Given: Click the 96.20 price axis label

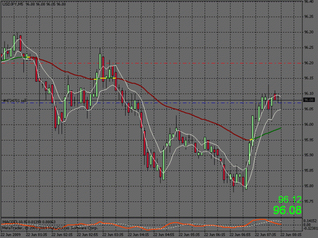Looking at the screenshot, I should 309,63.
